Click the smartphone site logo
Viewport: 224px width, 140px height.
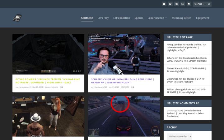(x=17, y=18)
